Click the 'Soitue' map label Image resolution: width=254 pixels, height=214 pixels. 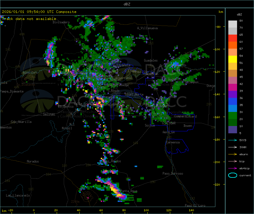point(150,125)
